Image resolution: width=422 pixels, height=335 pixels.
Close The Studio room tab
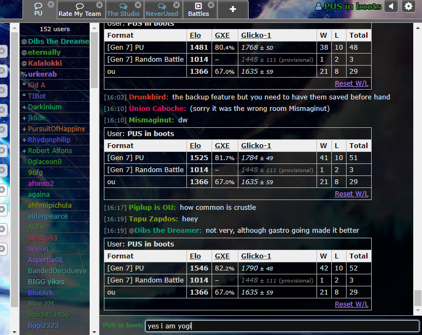pos(138,4)
